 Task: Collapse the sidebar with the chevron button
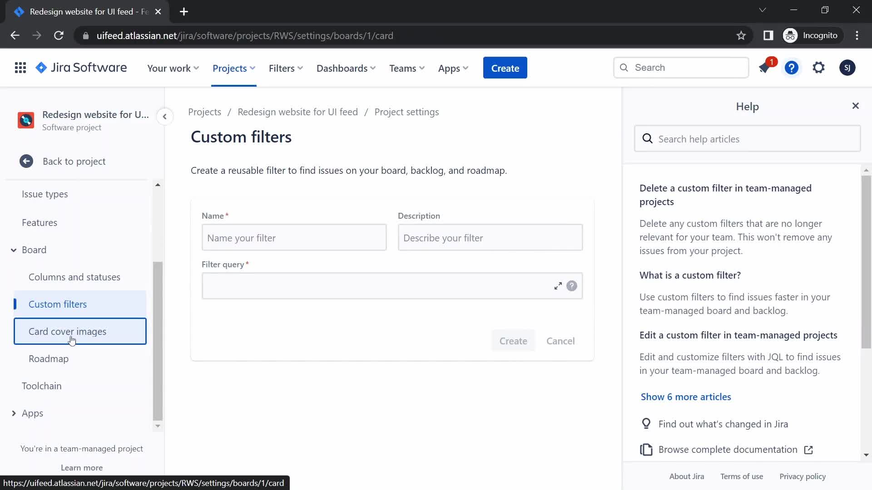[165, 117]
